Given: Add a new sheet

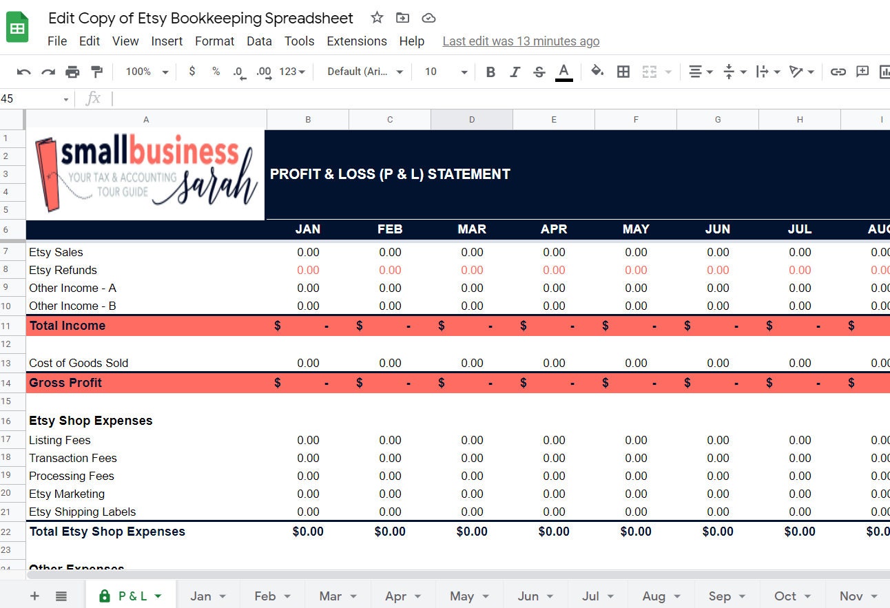Looking at the screenshot, I should 35,596.
